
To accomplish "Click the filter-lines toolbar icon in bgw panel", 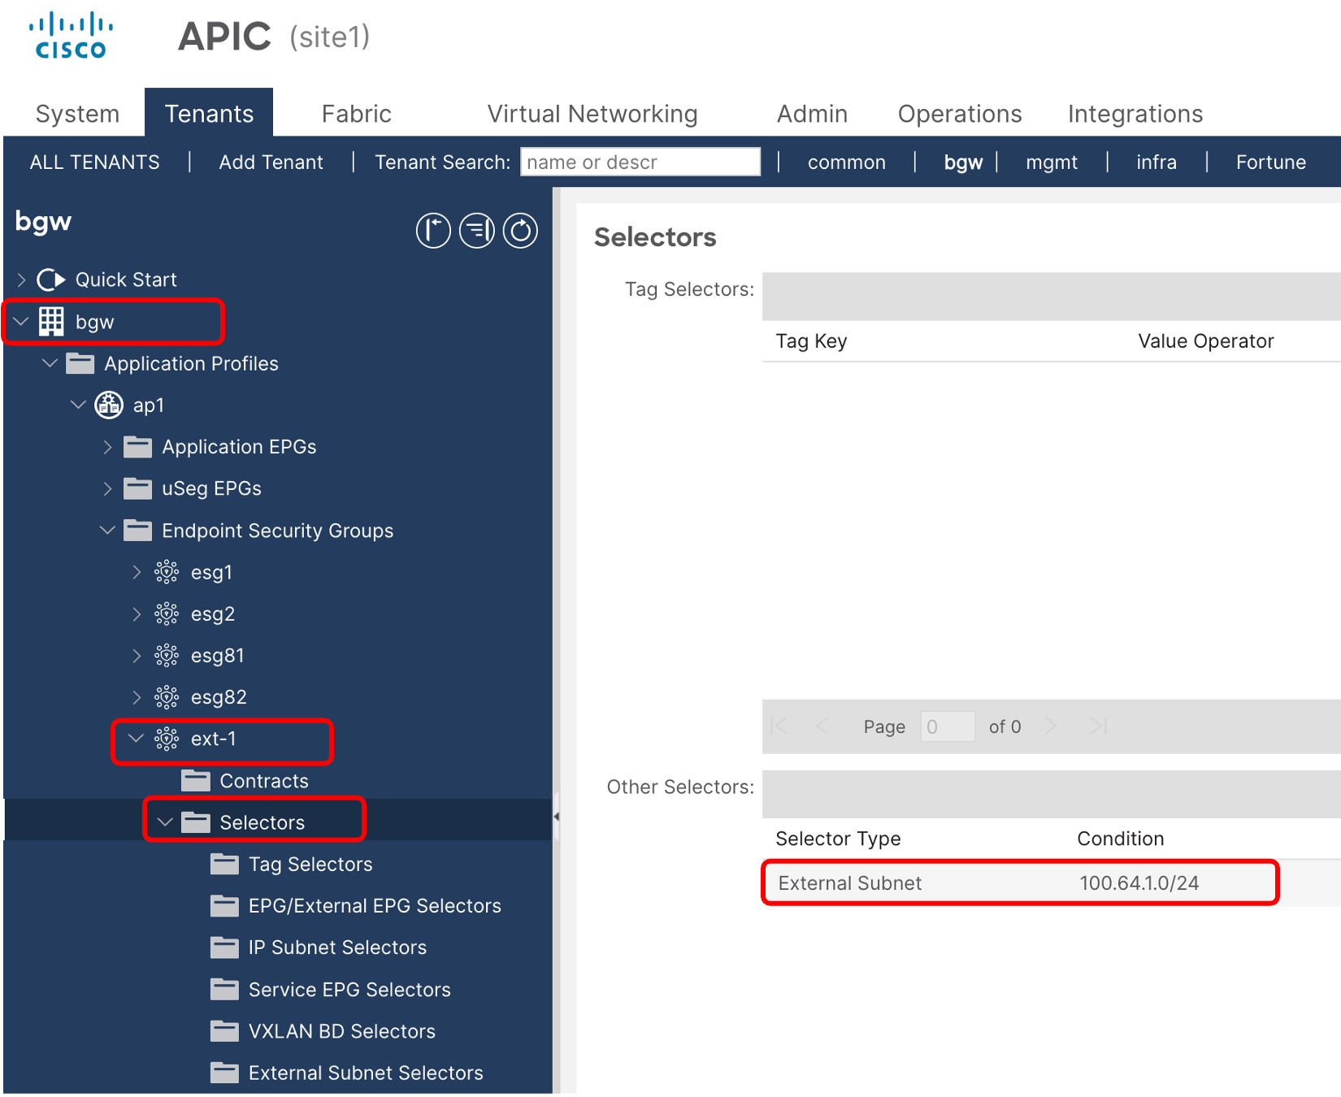I will (477, 231).
